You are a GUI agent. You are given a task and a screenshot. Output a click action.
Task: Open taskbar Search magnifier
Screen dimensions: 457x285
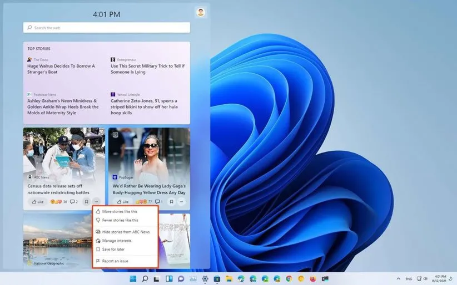(x=145, y=278)
